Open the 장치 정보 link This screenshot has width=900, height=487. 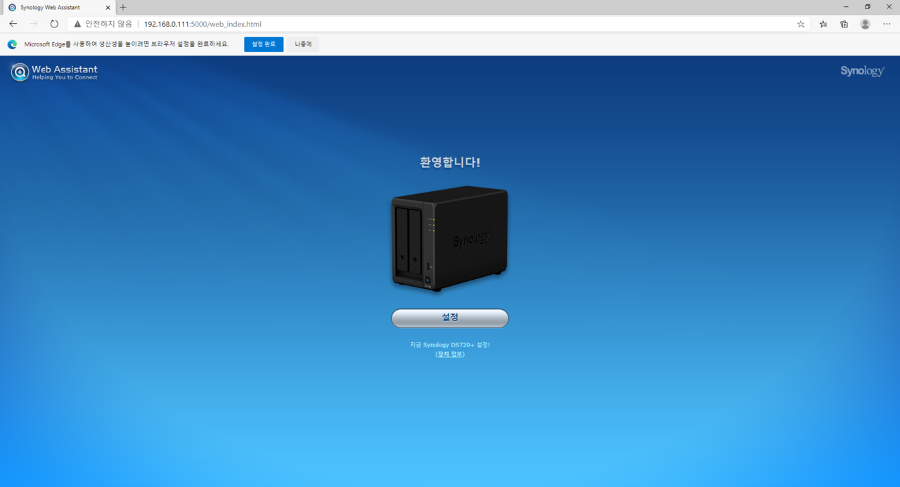(x=450, y=354)
